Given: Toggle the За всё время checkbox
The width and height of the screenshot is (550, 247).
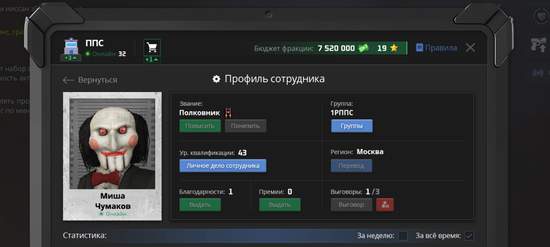Looking at the screenshot, I should [x=470, y=236].
